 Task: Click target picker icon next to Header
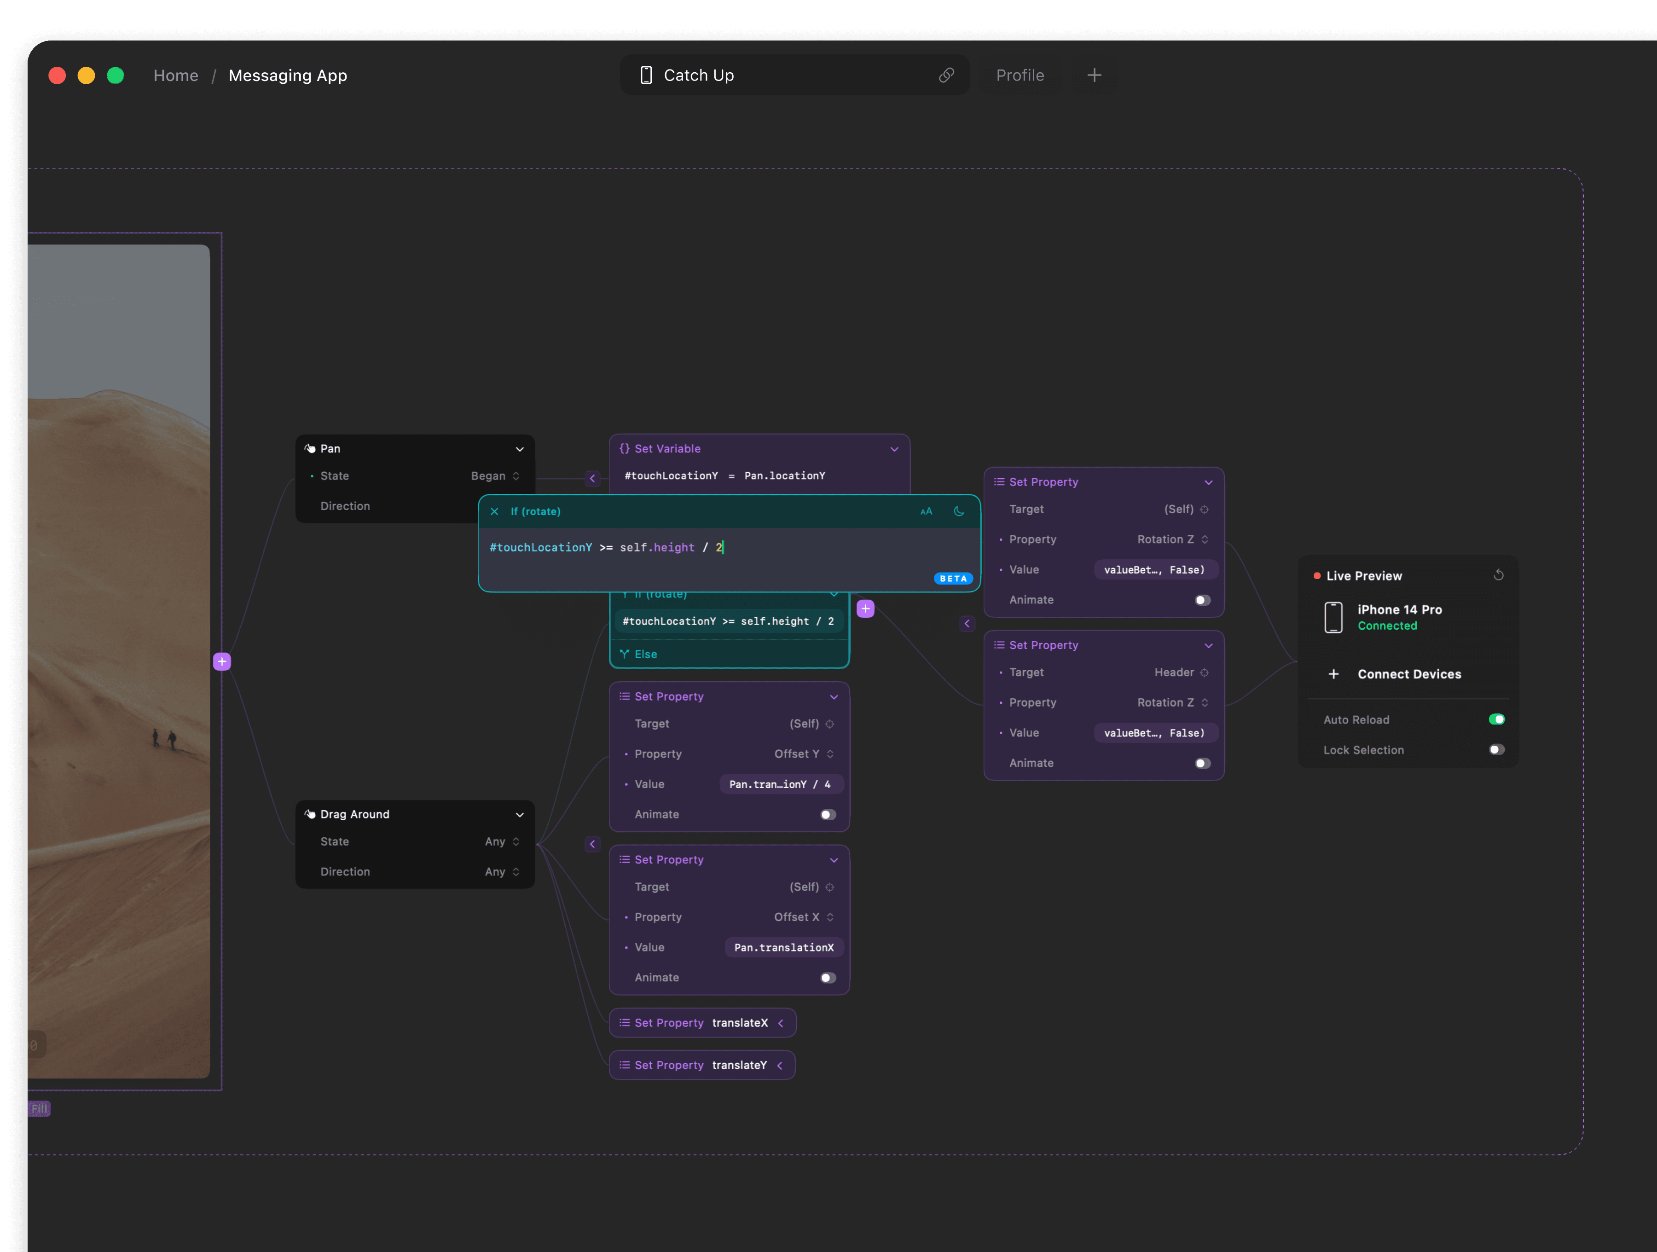[x=1204, y=672]
